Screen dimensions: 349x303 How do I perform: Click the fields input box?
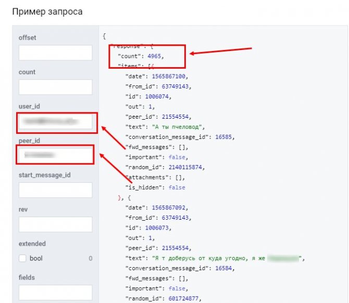coord(55,293)
